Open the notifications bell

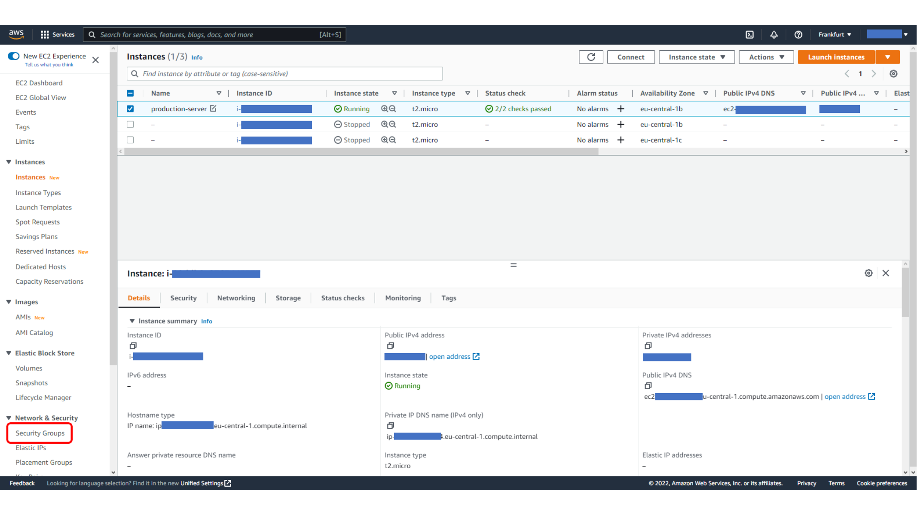(773, 35)
